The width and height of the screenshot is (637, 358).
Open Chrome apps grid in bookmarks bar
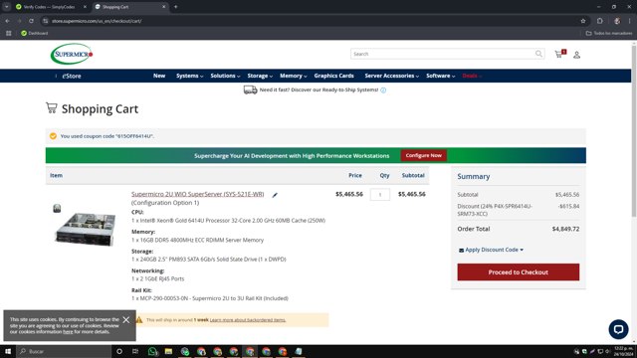(9, 33)
